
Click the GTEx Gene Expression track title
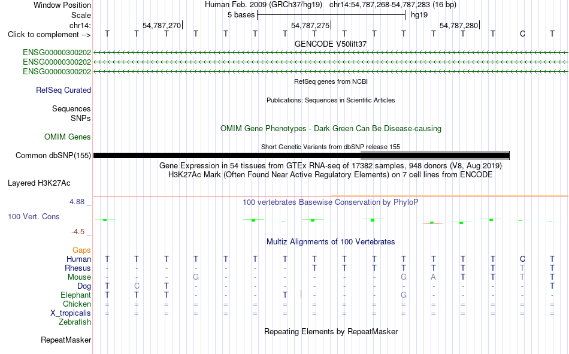pyautogui.click(x=331, y=165)
